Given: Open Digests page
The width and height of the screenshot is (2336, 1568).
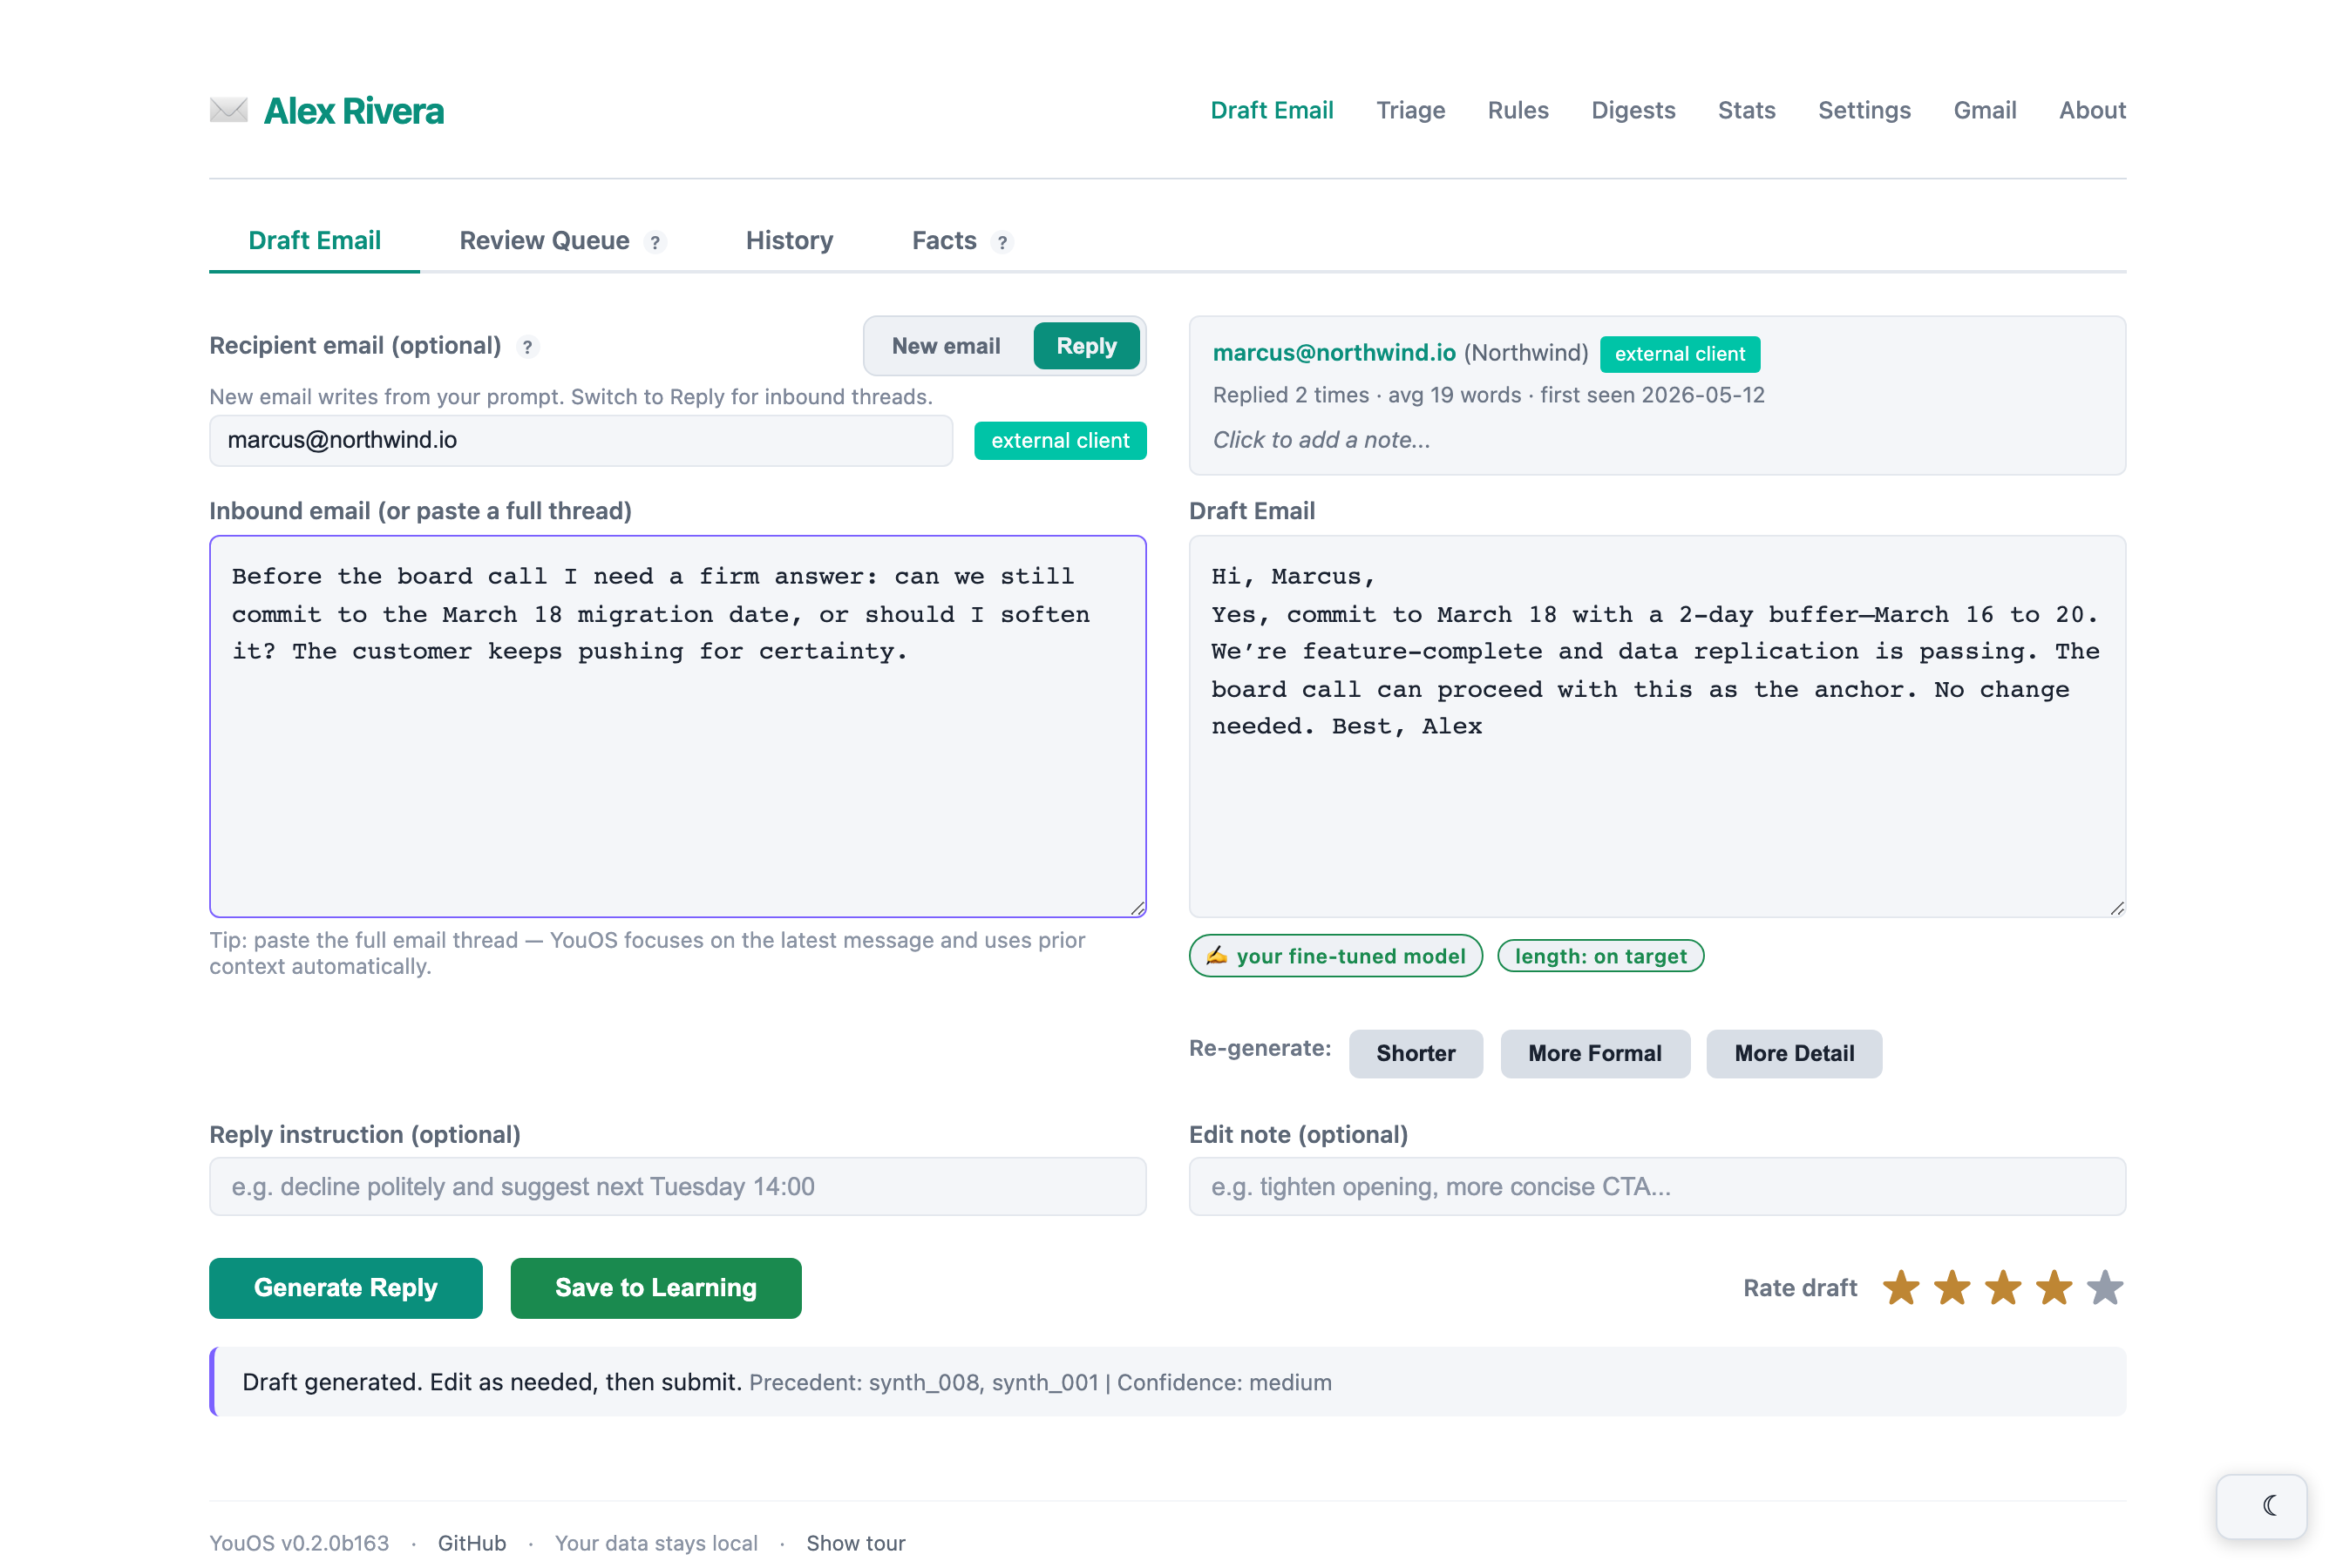Looking at the screenshot, I should click(1633, 110).
